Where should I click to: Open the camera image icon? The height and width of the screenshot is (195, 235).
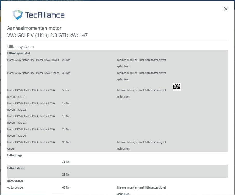[177, 87]
